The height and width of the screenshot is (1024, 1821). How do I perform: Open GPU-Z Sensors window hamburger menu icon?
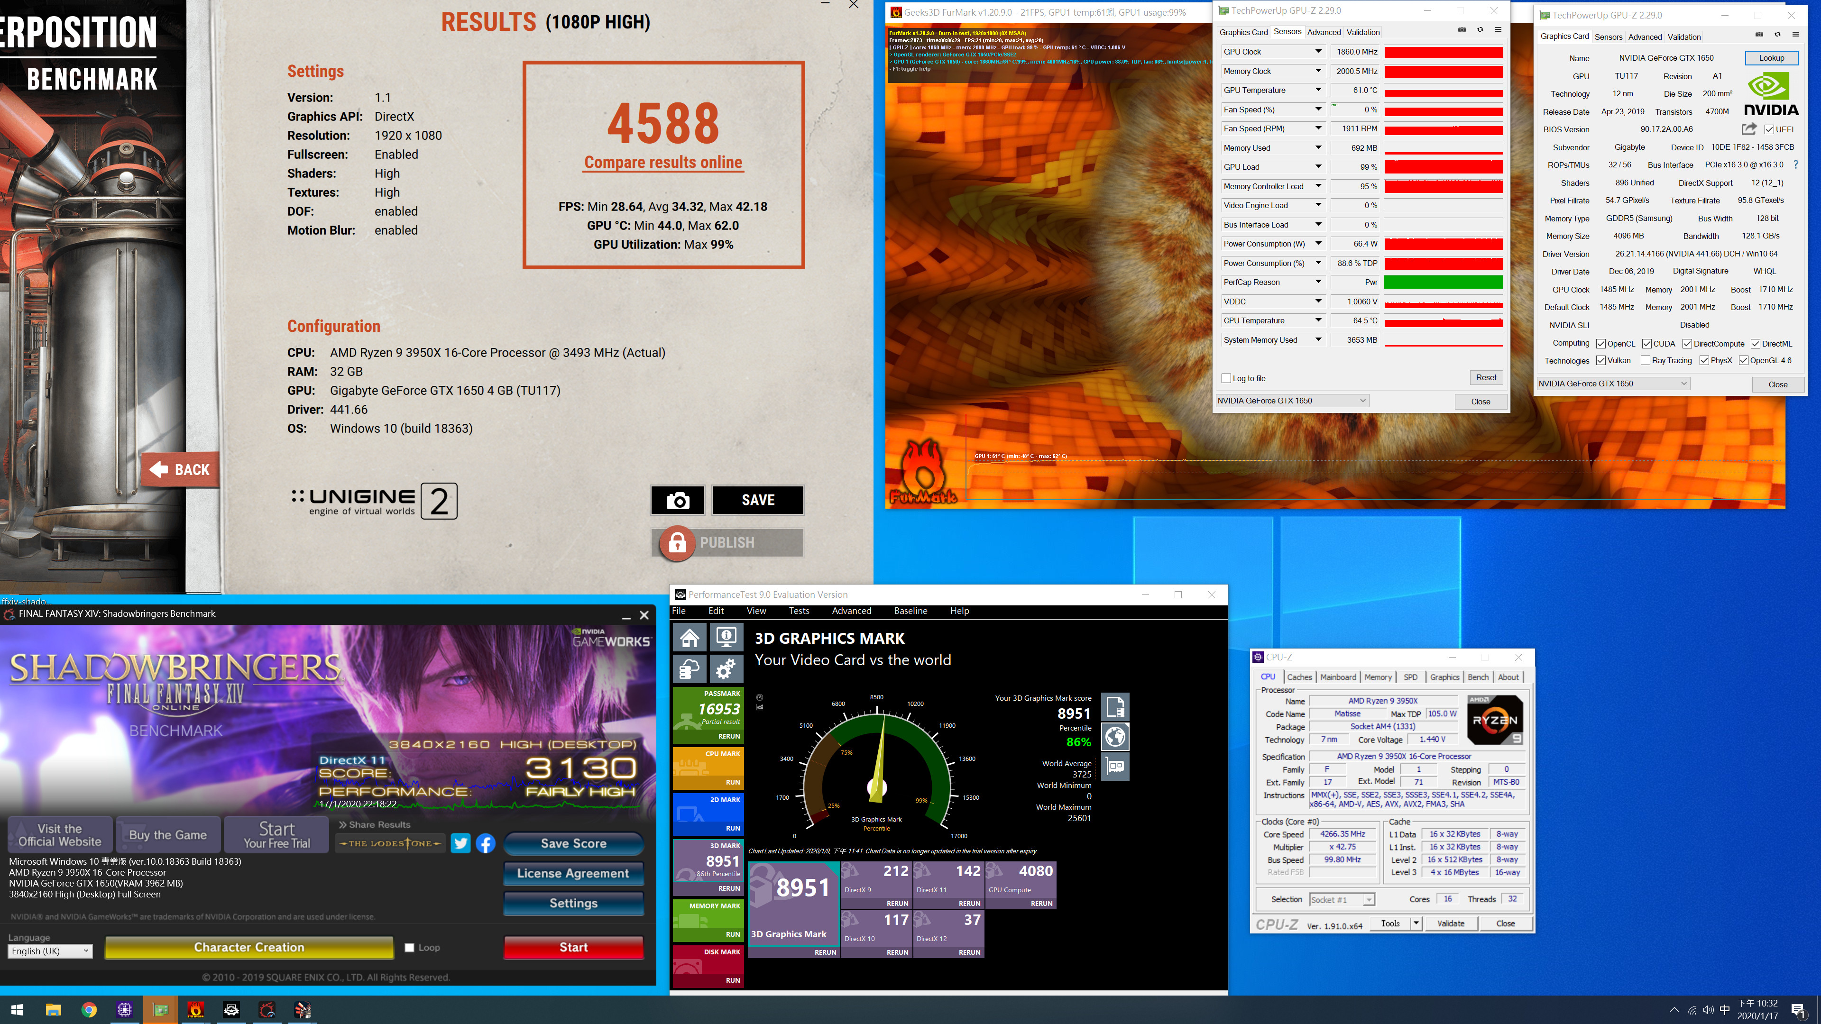coord(1498,30)
